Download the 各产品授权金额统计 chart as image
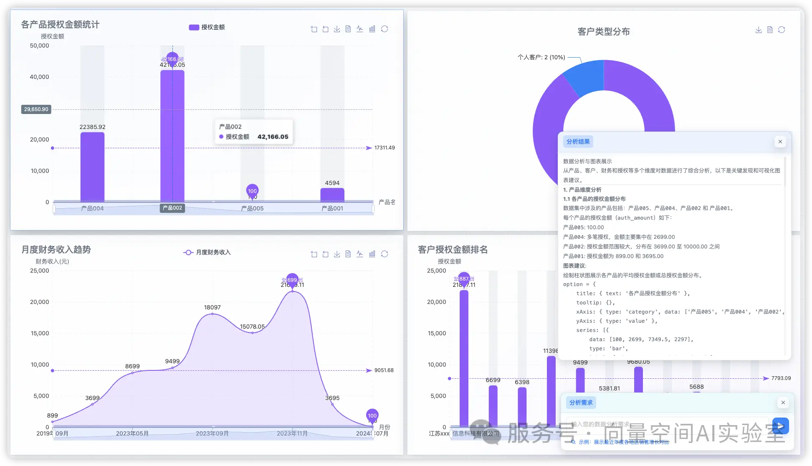812x466 pixels. pyautogui.click(x=337, y=28)
